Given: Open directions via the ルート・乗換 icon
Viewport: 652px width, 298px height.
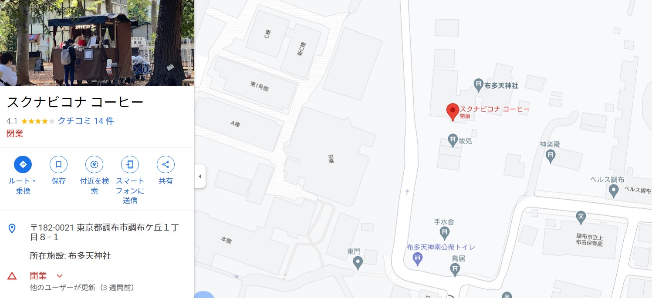Looking at the screenshot, I should click(x=23, y=164).
